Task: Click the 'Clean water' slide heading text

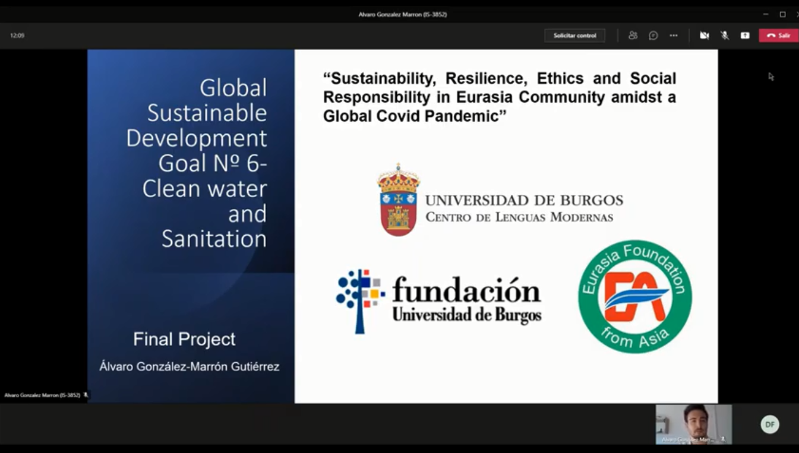Action: 204,189
